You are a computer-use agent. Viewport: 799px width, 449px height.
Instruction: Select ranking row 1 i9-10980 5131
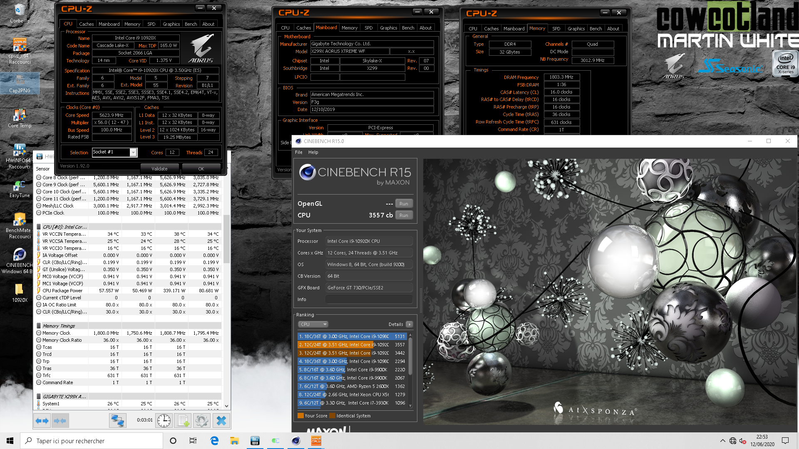pyautogui.click(x=352, y=336)
